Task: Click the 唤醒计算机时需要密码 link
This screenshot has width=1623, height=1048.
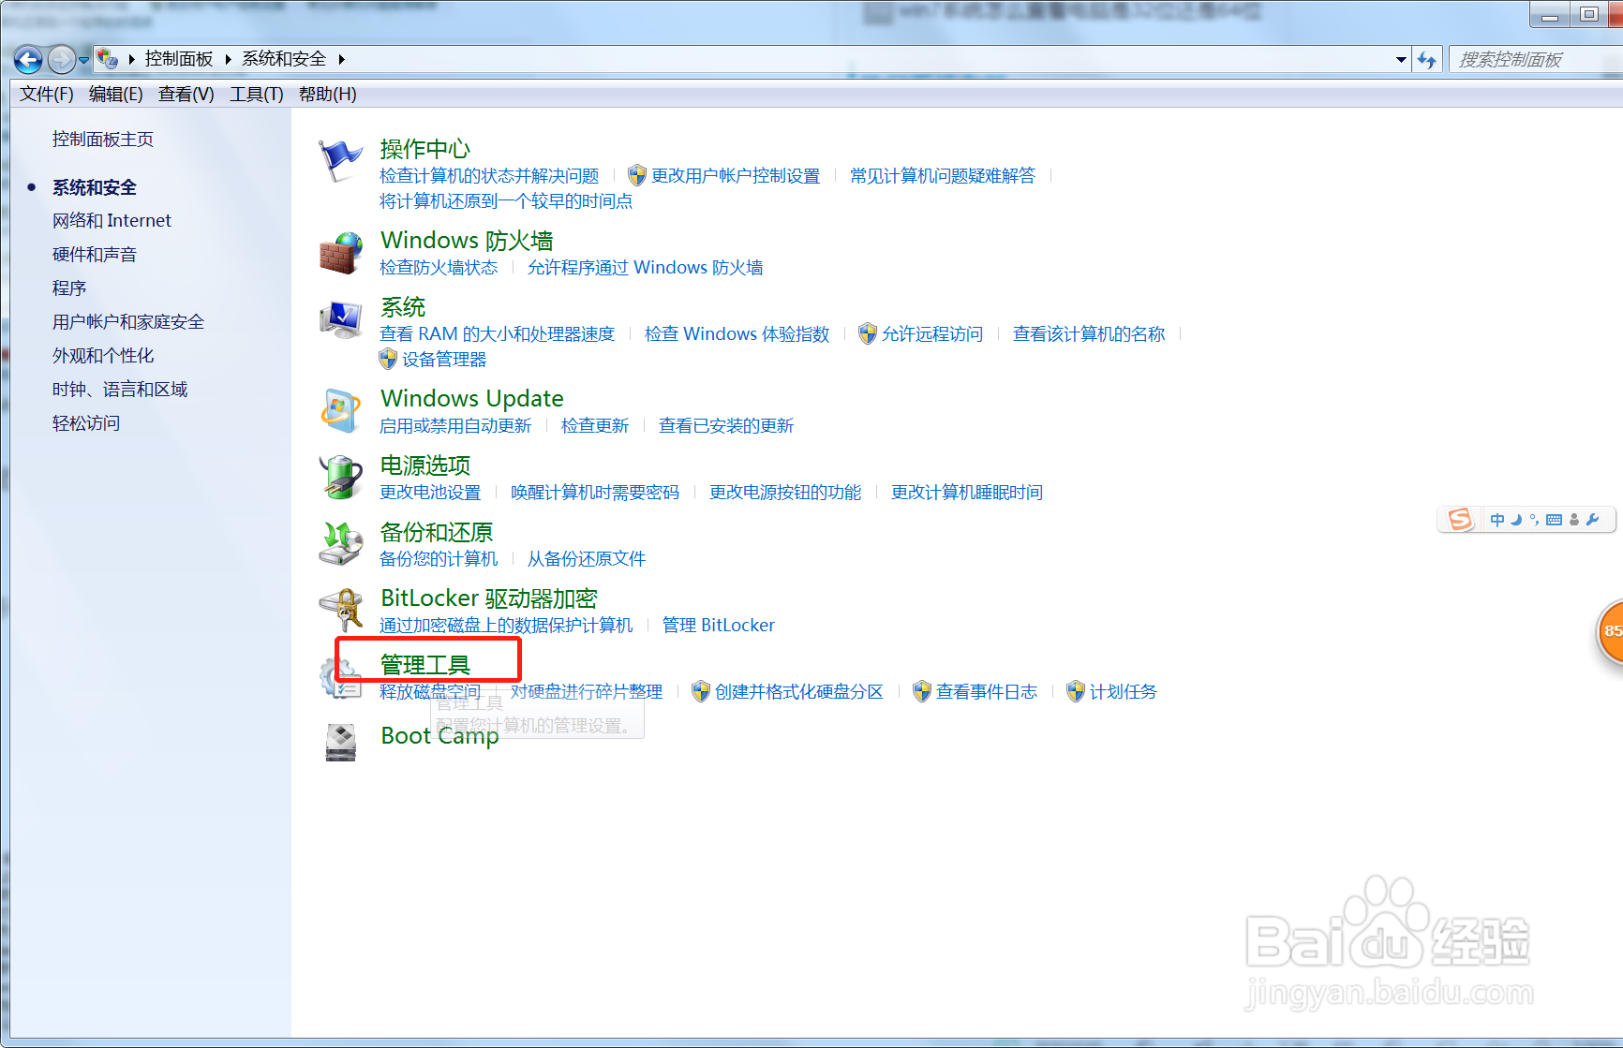Action: click(595, 493)
